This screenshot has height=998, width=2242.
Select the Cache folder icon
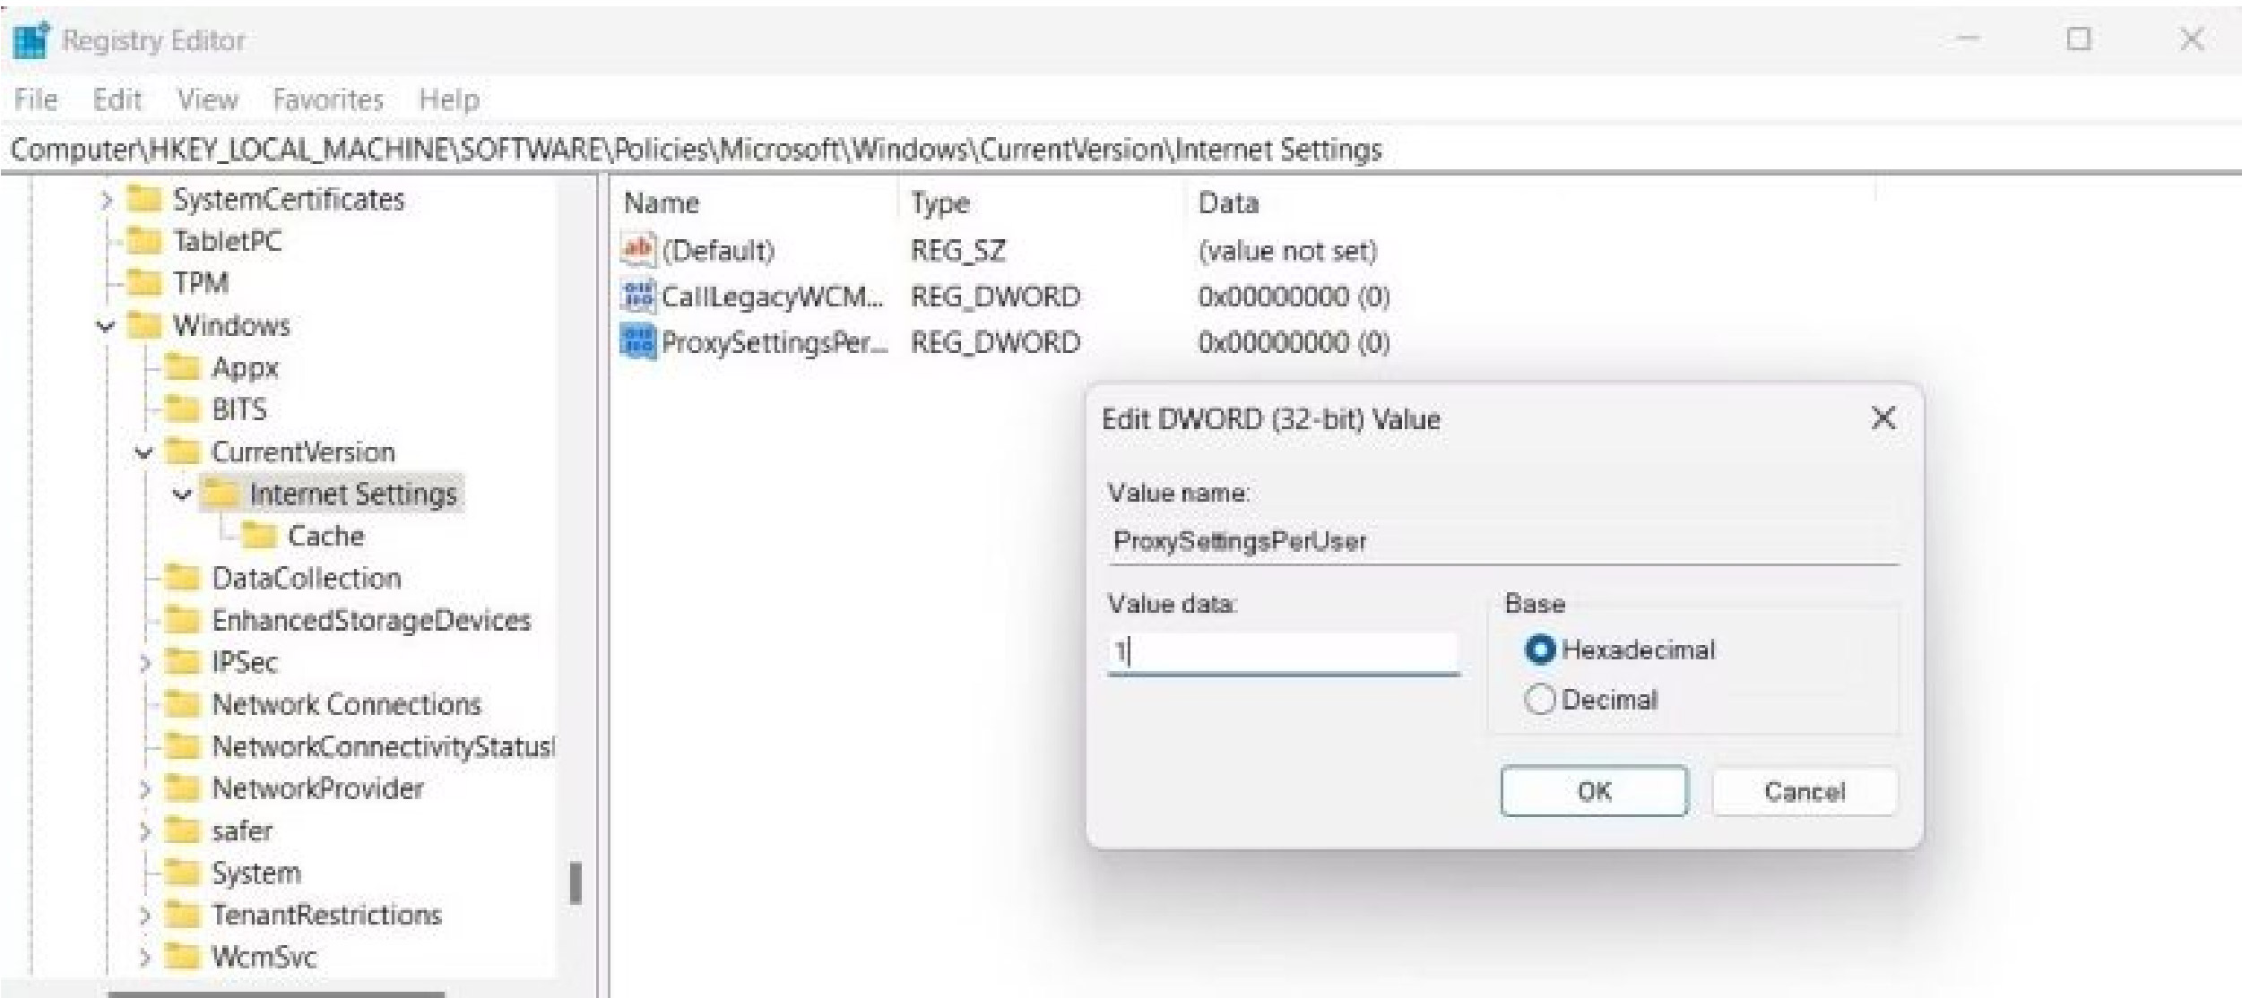click(259, 535)
